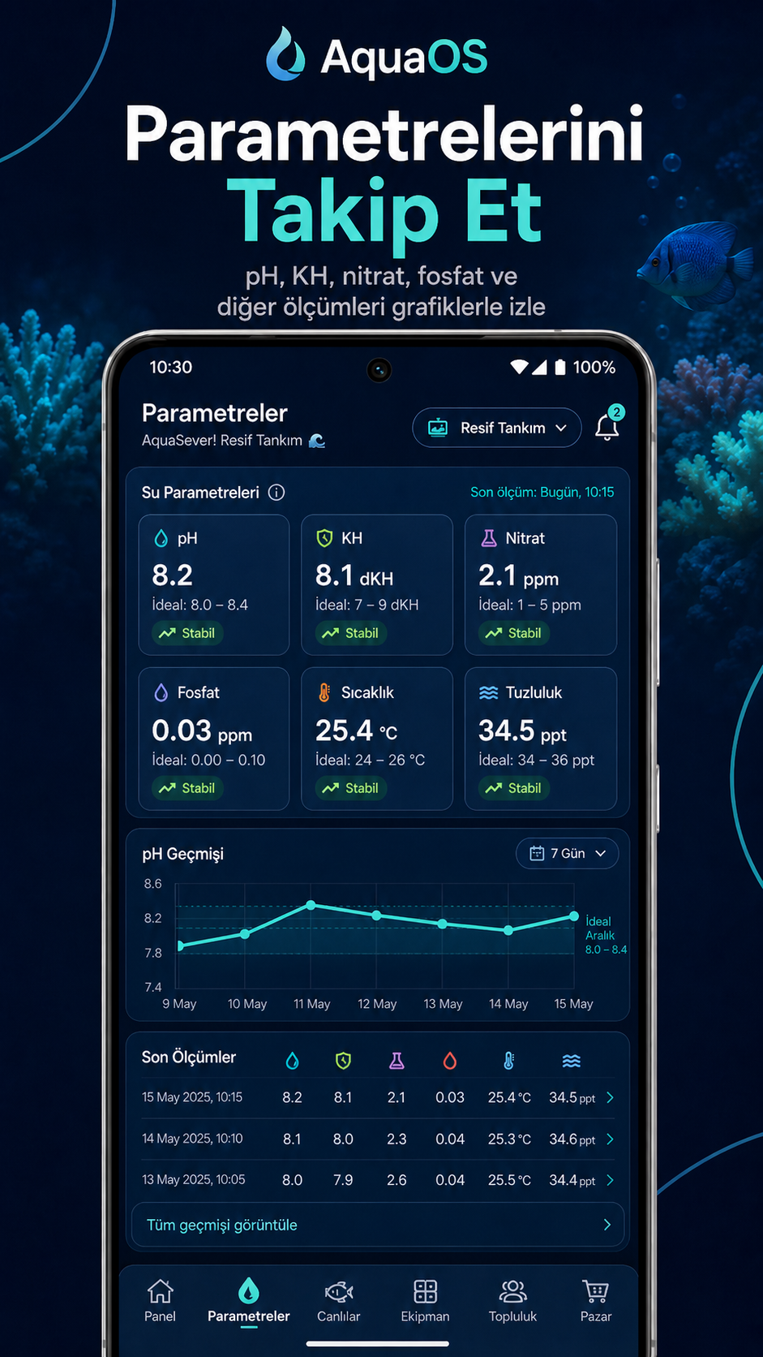Expand the 13 May 2025 measurement row chevron
Viewport: 763px width, 1357px height.
pyautogui.click(x=610, y=1179)
